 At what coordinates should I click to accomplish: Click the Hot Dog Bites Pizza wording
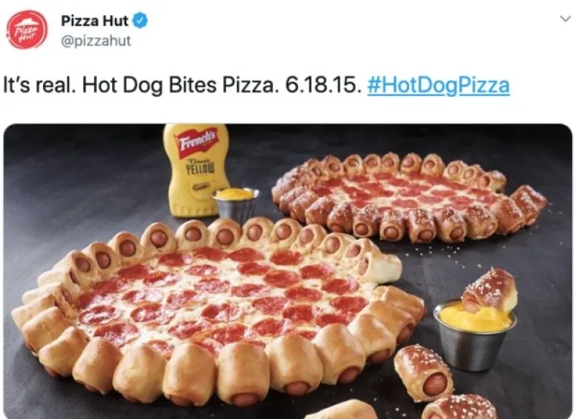pos(179,85)
